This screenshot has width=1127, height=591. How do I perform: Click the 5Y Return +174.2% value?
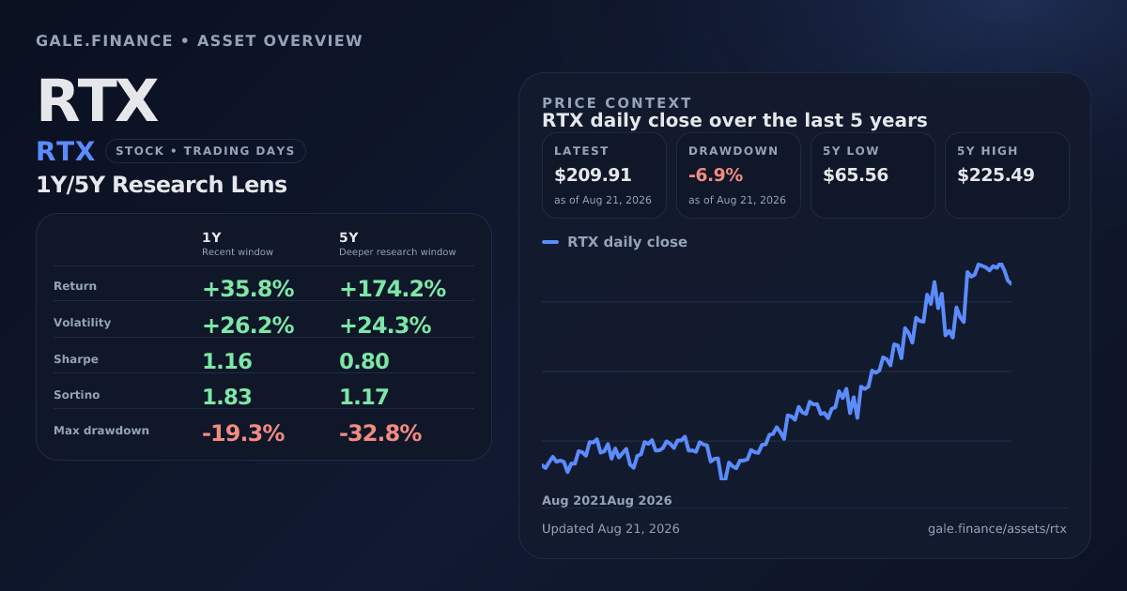point(393,290)
